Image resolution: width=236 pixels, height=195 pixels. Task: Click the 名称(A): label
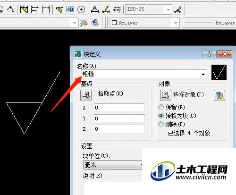pos(88,66)
